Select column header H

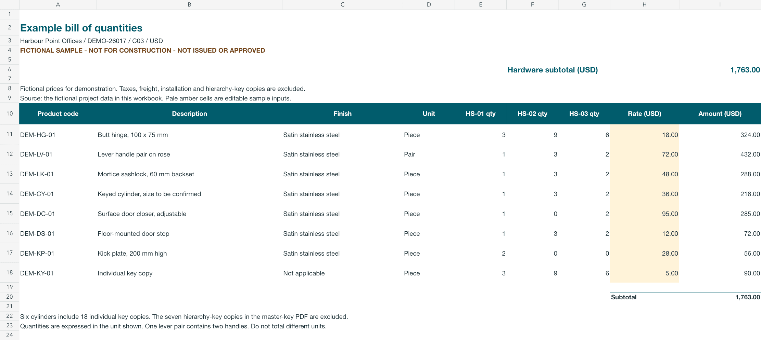[x=644, y=4]
